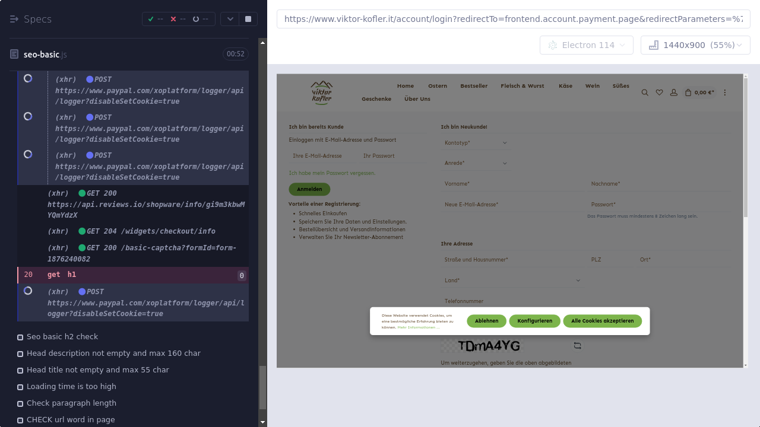This screenshot has height=427, width=760.
Task: Click the Specs list icon in header
Action: [14, 19]
